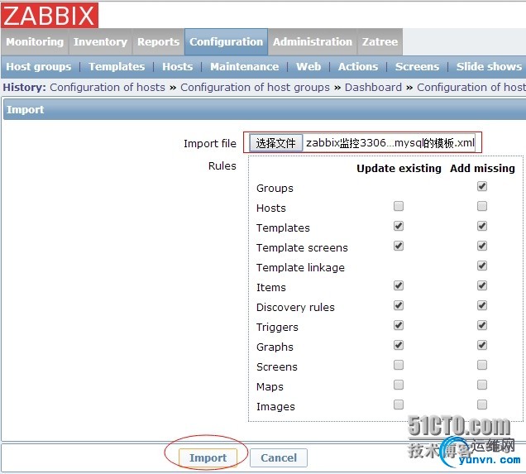Open history link Configuration of host groups
Image resolution: width=526 pixels, height=474 pixels.
255,88
